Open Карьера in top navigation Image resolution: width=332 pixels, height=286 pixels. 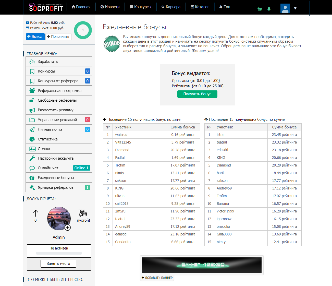coord(171,7)
